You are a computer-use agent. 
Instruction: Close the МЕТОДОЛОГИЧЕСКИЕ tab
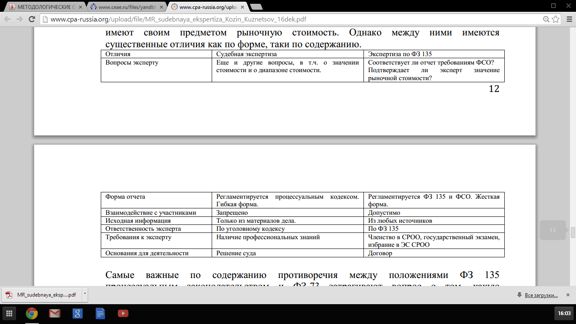(81, 7)
